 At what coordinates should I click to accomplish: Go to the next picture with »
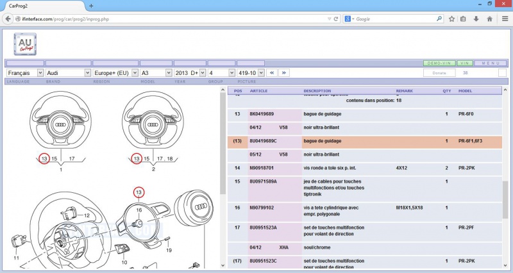pos(283,73)
